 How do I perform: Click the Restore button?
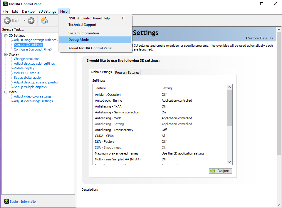coord(221,171)
